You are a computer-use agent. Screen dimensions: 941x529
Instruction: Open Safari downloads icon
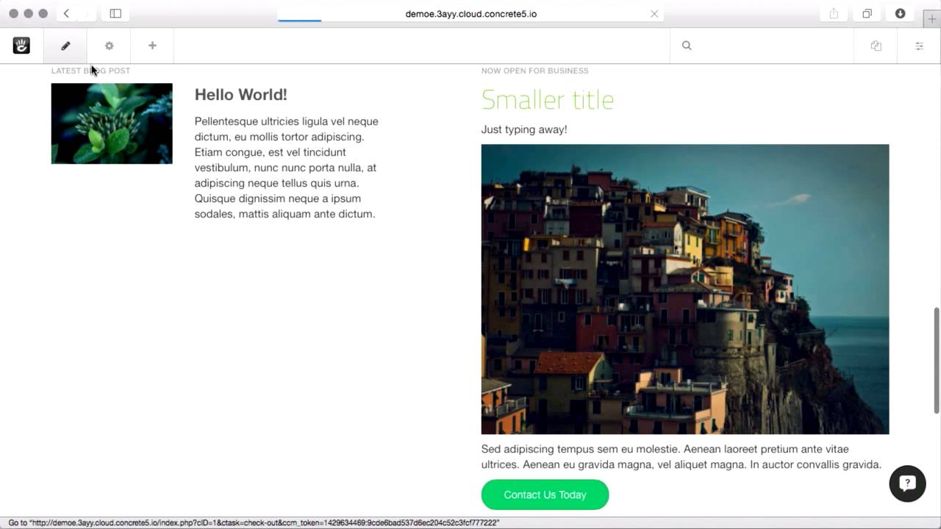pos(900,13)
